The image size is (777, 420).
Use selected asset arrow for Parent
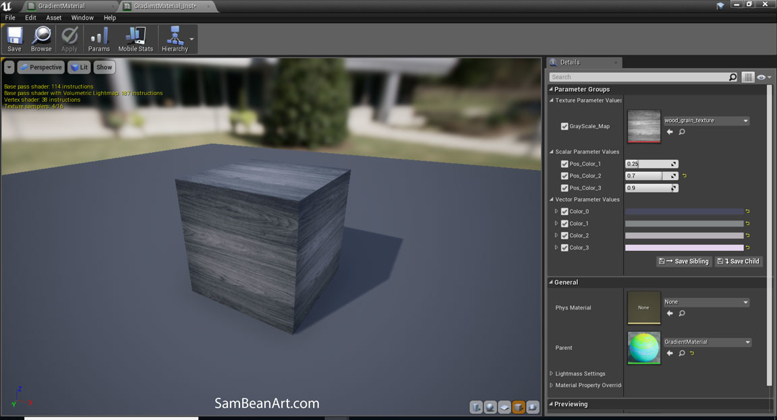[x=670, y=353]
